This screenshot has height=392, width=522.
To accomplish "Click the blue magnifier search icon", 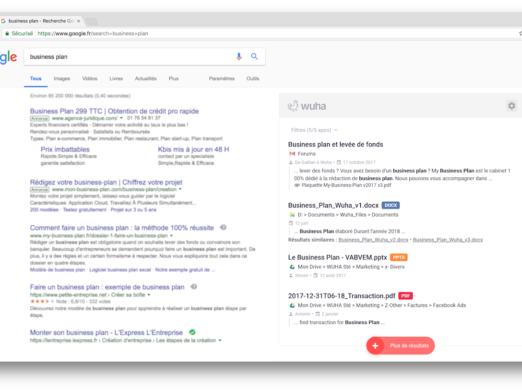I will (x=254, y=57).
